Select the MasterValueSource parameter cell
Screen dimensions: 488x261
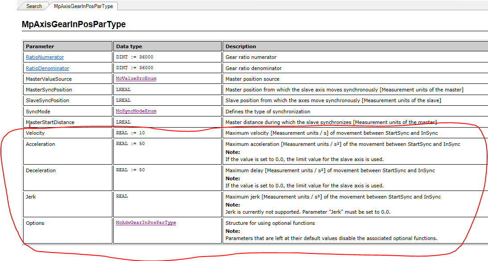(67, 79)
